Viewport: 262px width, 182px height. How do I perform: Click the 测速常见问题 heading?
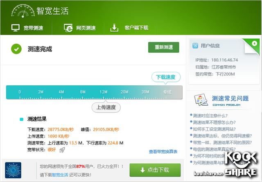coord(230,98)
